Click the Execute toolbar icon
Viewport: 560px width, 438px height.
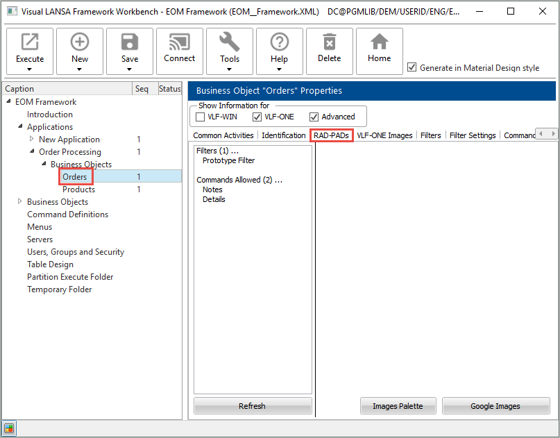tap(30, 43)
